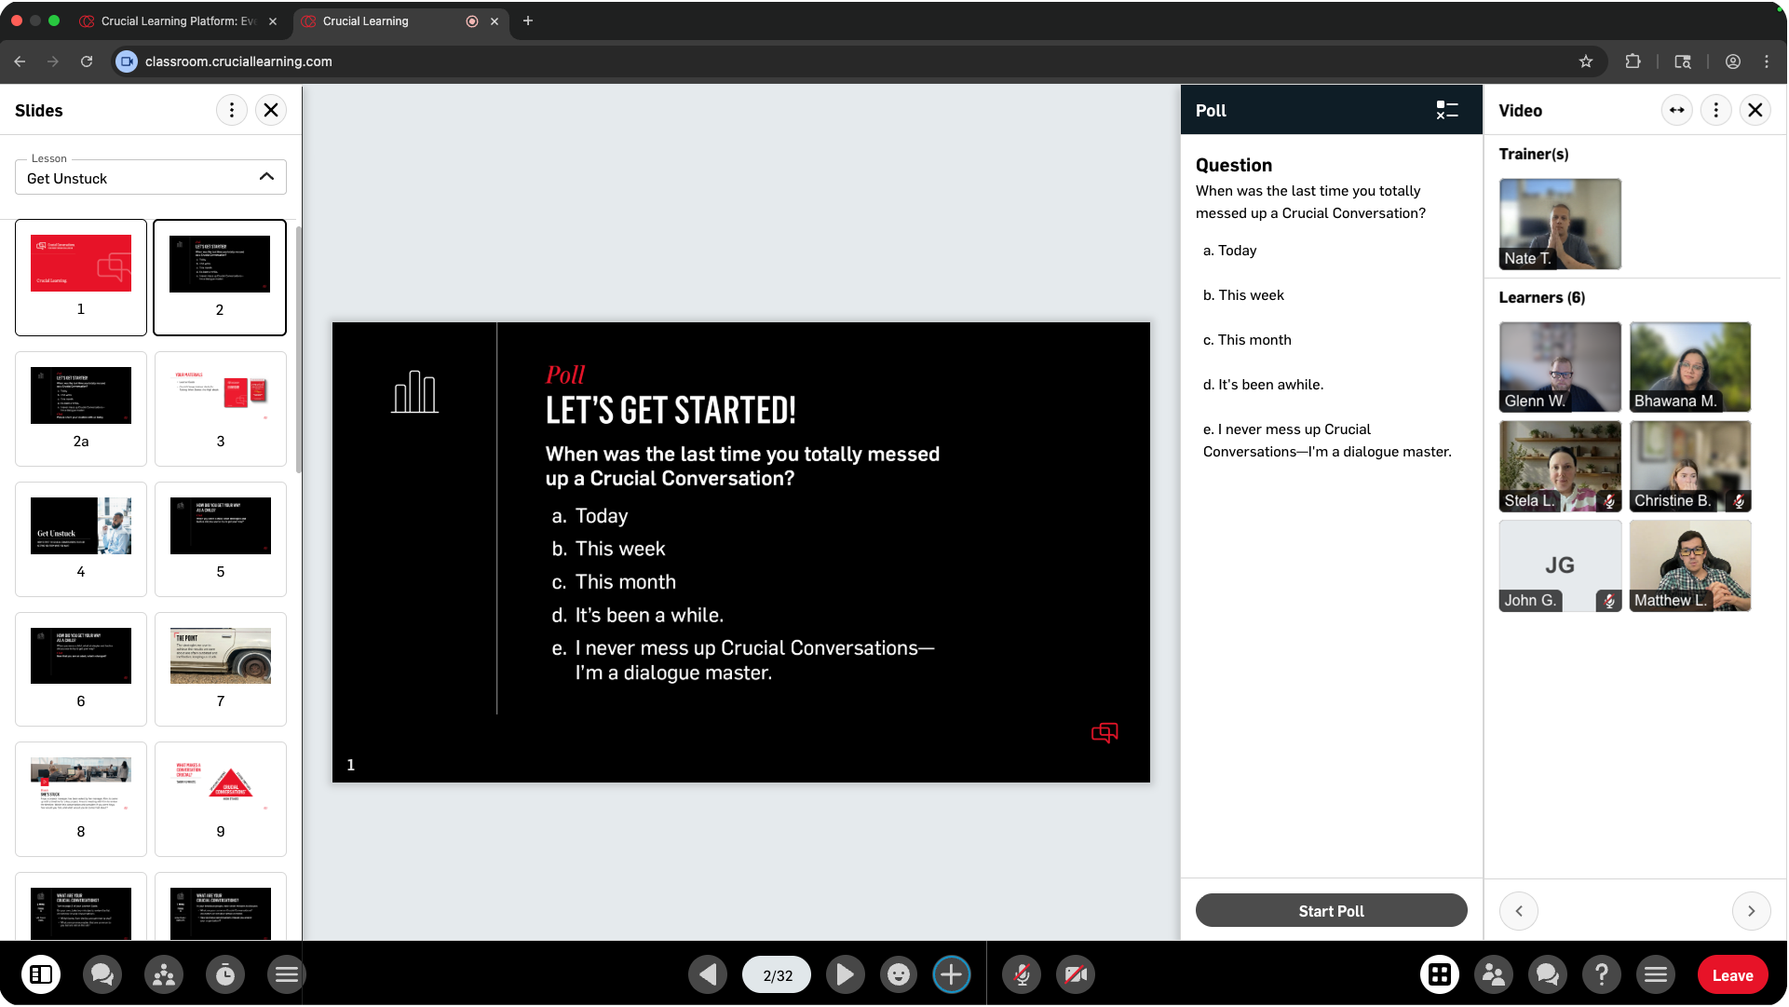The width and height of the screenshot is (1789, 1007).
Task: Go back in browser history
Action: [x=20, y=61]
